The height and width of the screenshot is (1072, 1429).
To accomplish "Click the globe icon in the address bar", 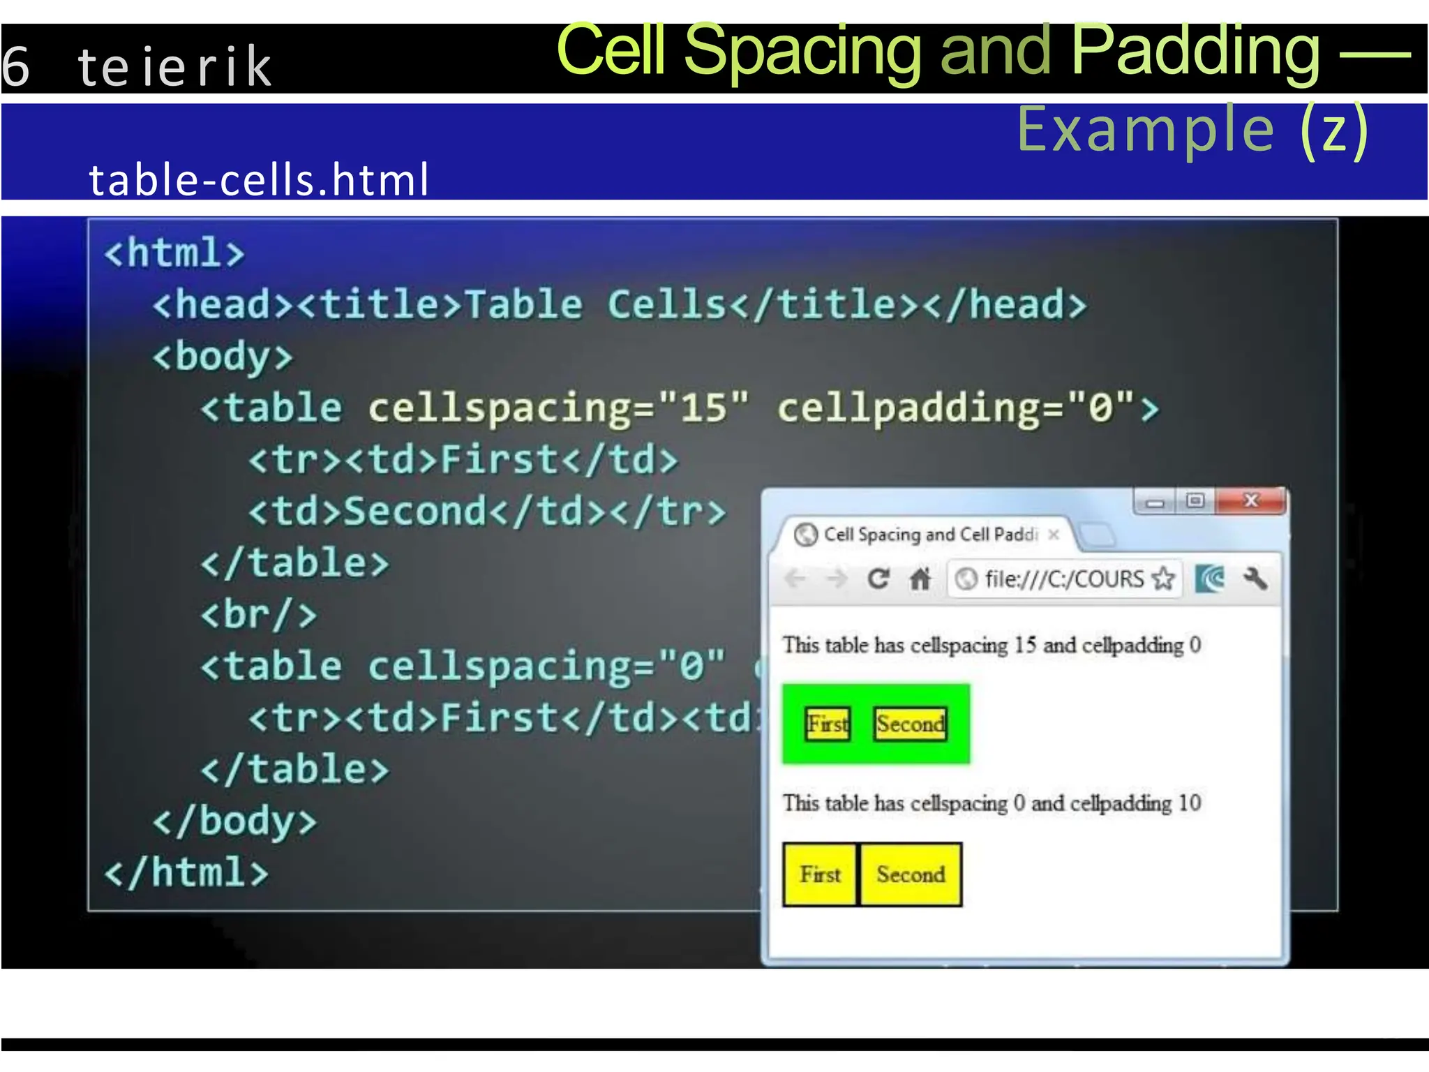I will [x=966, y=579].
